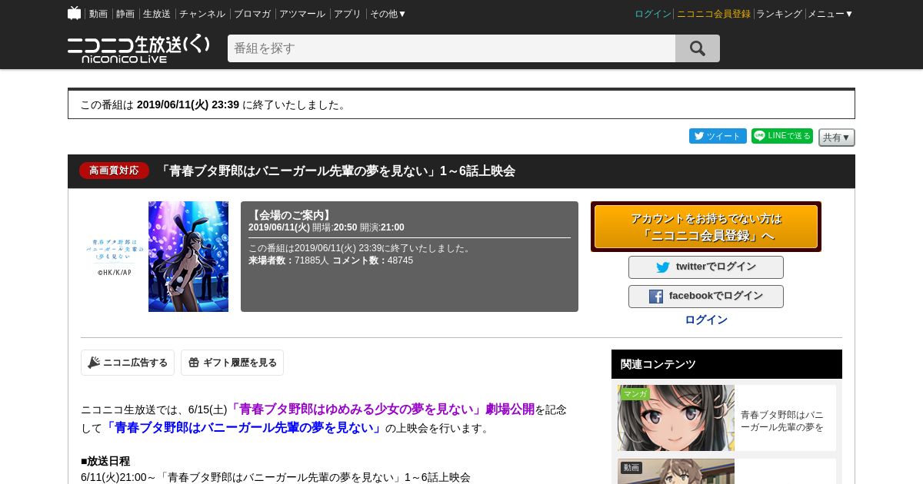Open the anime key visual poster thumbnail
This screenshot has width=923, height=484.
(188, 257)
